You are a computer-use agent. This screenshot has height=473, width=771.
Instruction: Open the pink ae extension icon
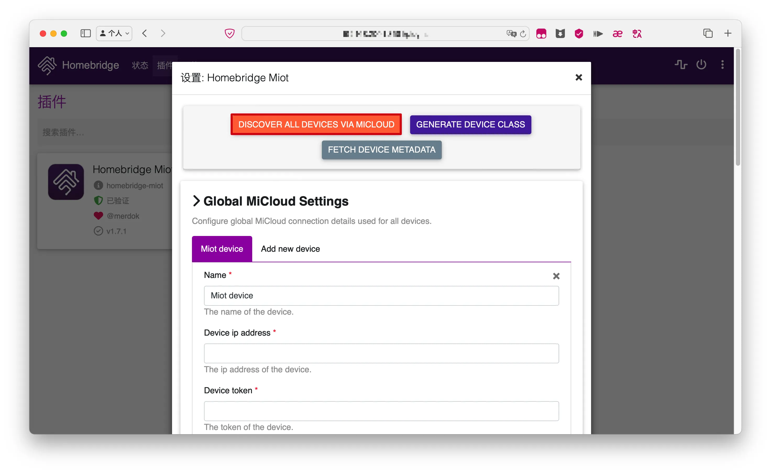pos(617,34)
